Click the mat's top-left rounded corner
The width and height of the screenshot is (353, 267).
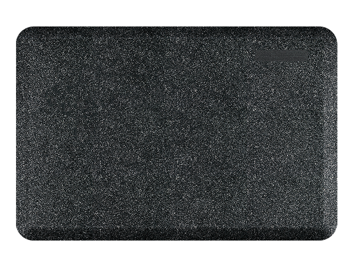23,33
